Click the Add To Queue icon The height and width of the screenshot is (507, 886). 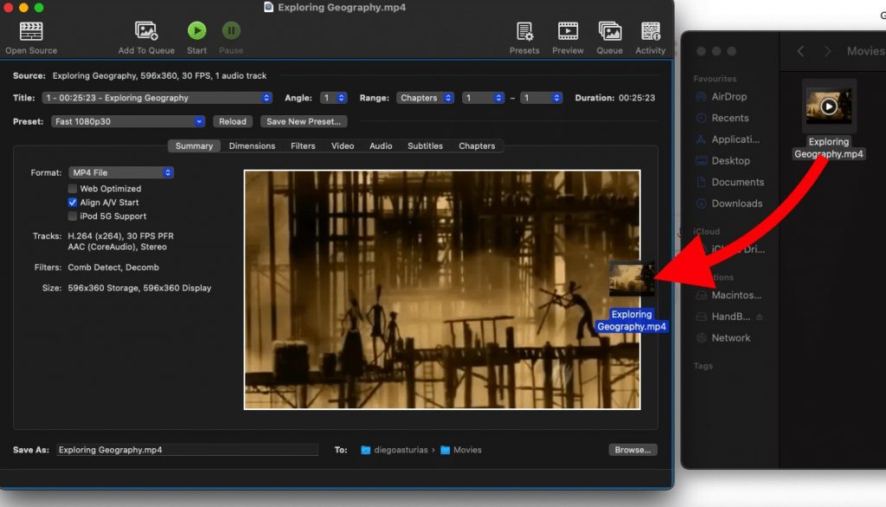[145, 31]
